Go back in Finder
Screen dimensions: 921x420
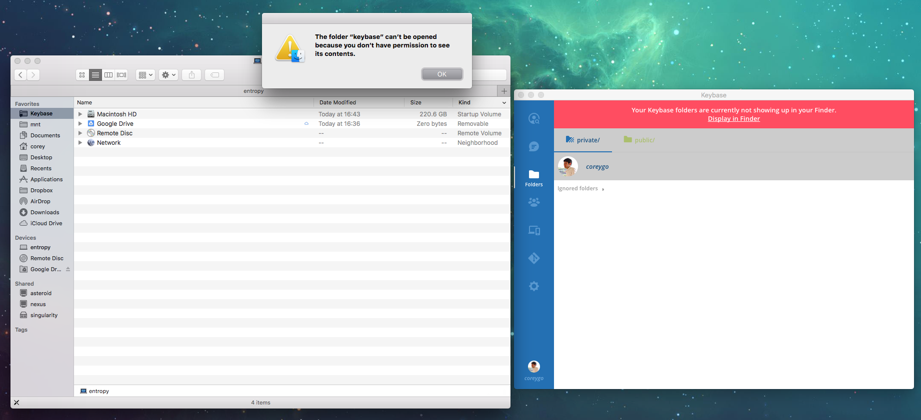(x=20, y=75)
